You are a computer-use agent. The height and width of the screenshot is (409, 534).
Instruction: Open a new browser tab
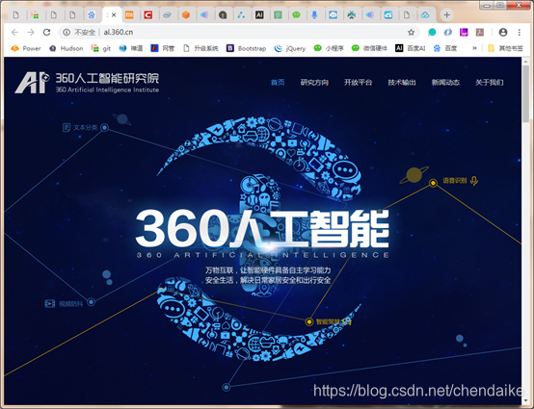tap(447, 15)
